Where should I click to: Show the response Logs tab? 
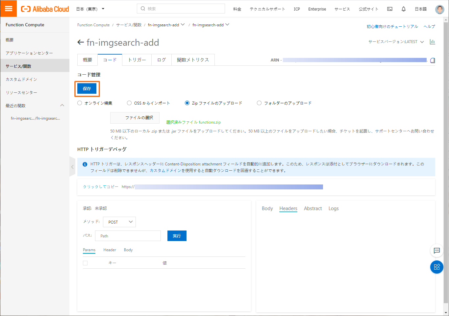pyautogui.click(x=334, y=208)
